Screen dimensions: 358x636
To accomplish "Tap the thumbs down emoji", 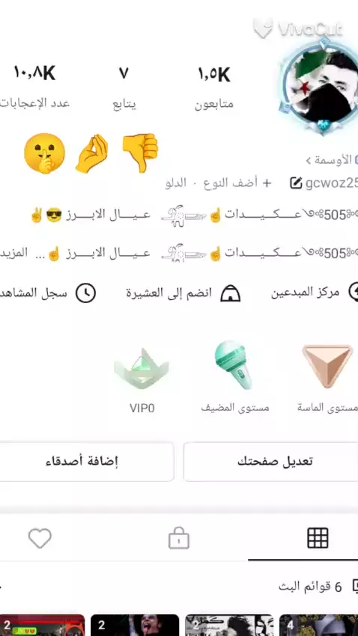I will click(140, 153).
